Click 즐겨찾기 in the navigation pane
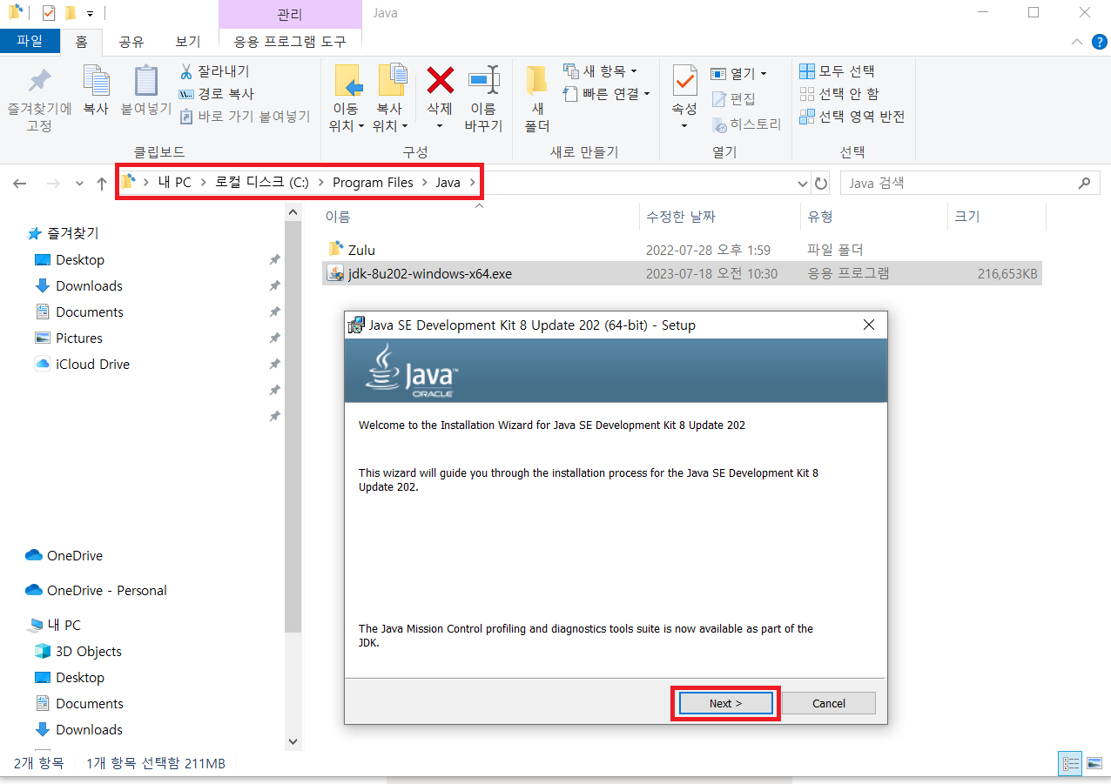1111x784 pixels. click(x=73, y=233)
